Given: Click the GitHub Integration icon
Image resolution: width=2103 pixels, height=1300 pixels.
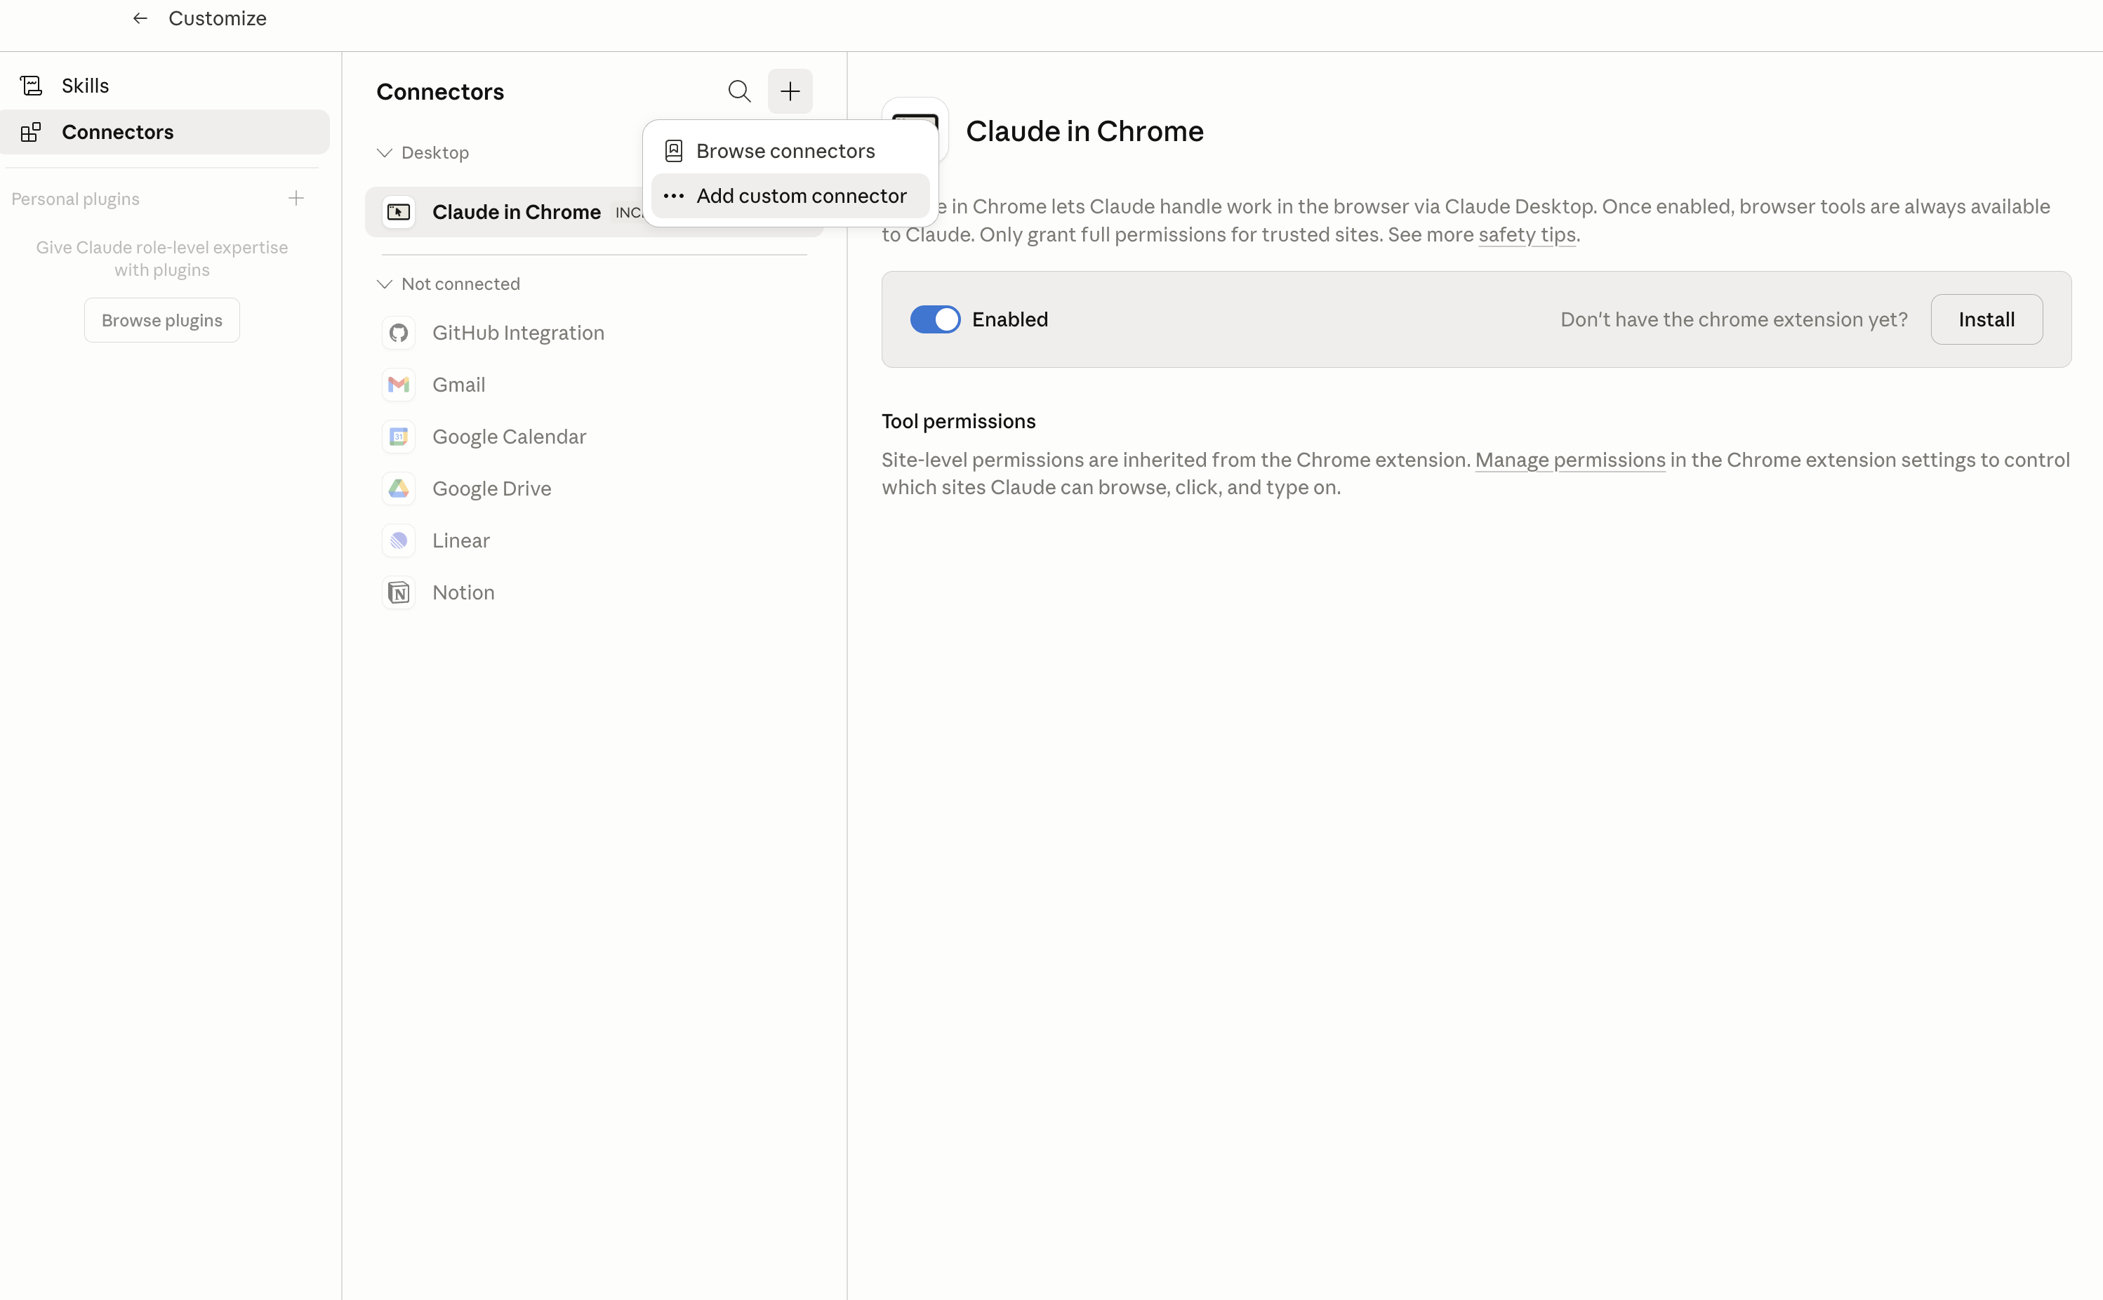Looking at the screenshot, I should (x=398, y=333).
